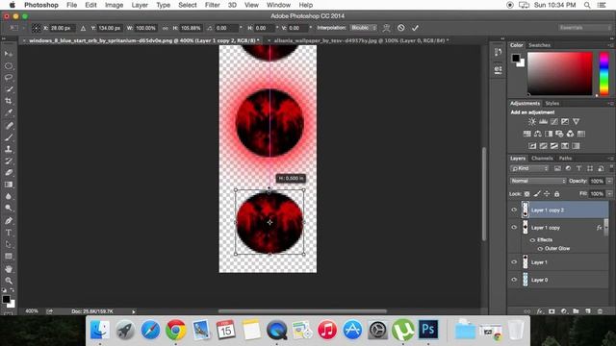Add a Vibrance adjustment
This screenshot has height=346, width=616.
click(576, 122)
